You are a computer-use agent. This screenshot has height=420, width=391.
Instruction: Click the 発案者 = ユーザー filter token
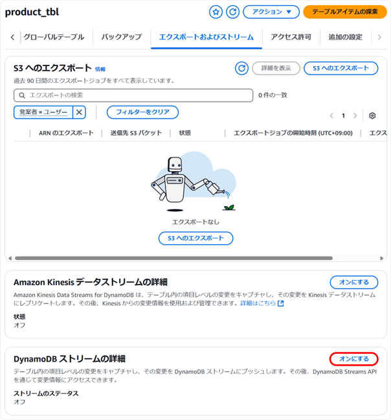pyautogui.click(x=43, y=112)
